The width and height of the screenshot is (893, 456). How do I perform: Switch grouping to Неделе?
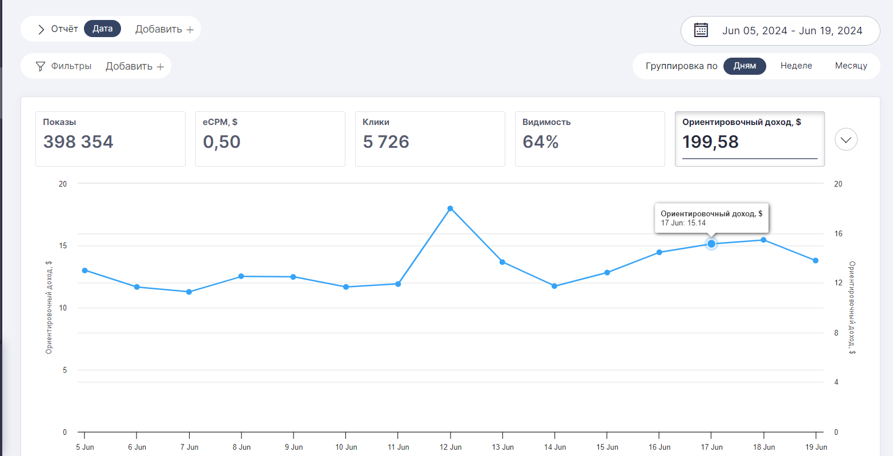click(x=796, y=66)
